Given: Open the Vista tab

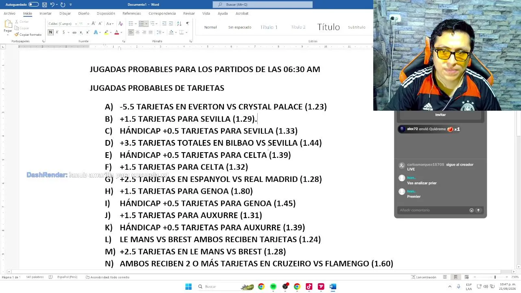Looking at the screenshot, I should (x=206, y=13).
